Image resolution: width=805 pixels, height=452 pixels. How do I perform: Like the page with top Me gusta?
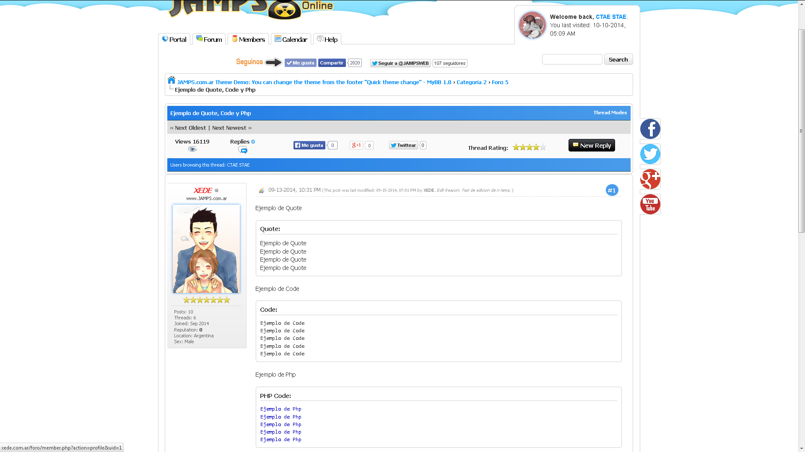coord(300,63)
